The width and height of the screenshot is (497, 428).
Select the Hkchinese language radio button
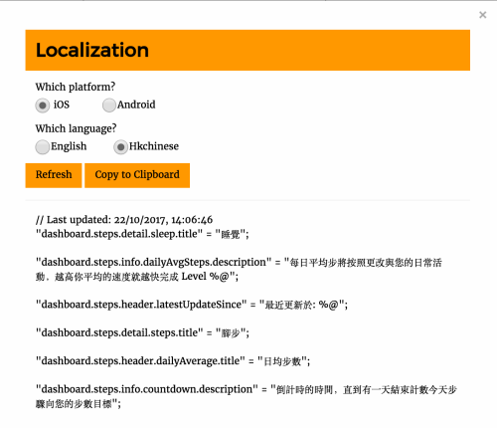tap(120, 147)
